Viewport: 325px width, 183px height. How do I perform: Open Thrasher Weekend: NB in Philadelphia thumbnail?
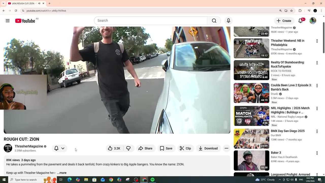coord(251,48)
